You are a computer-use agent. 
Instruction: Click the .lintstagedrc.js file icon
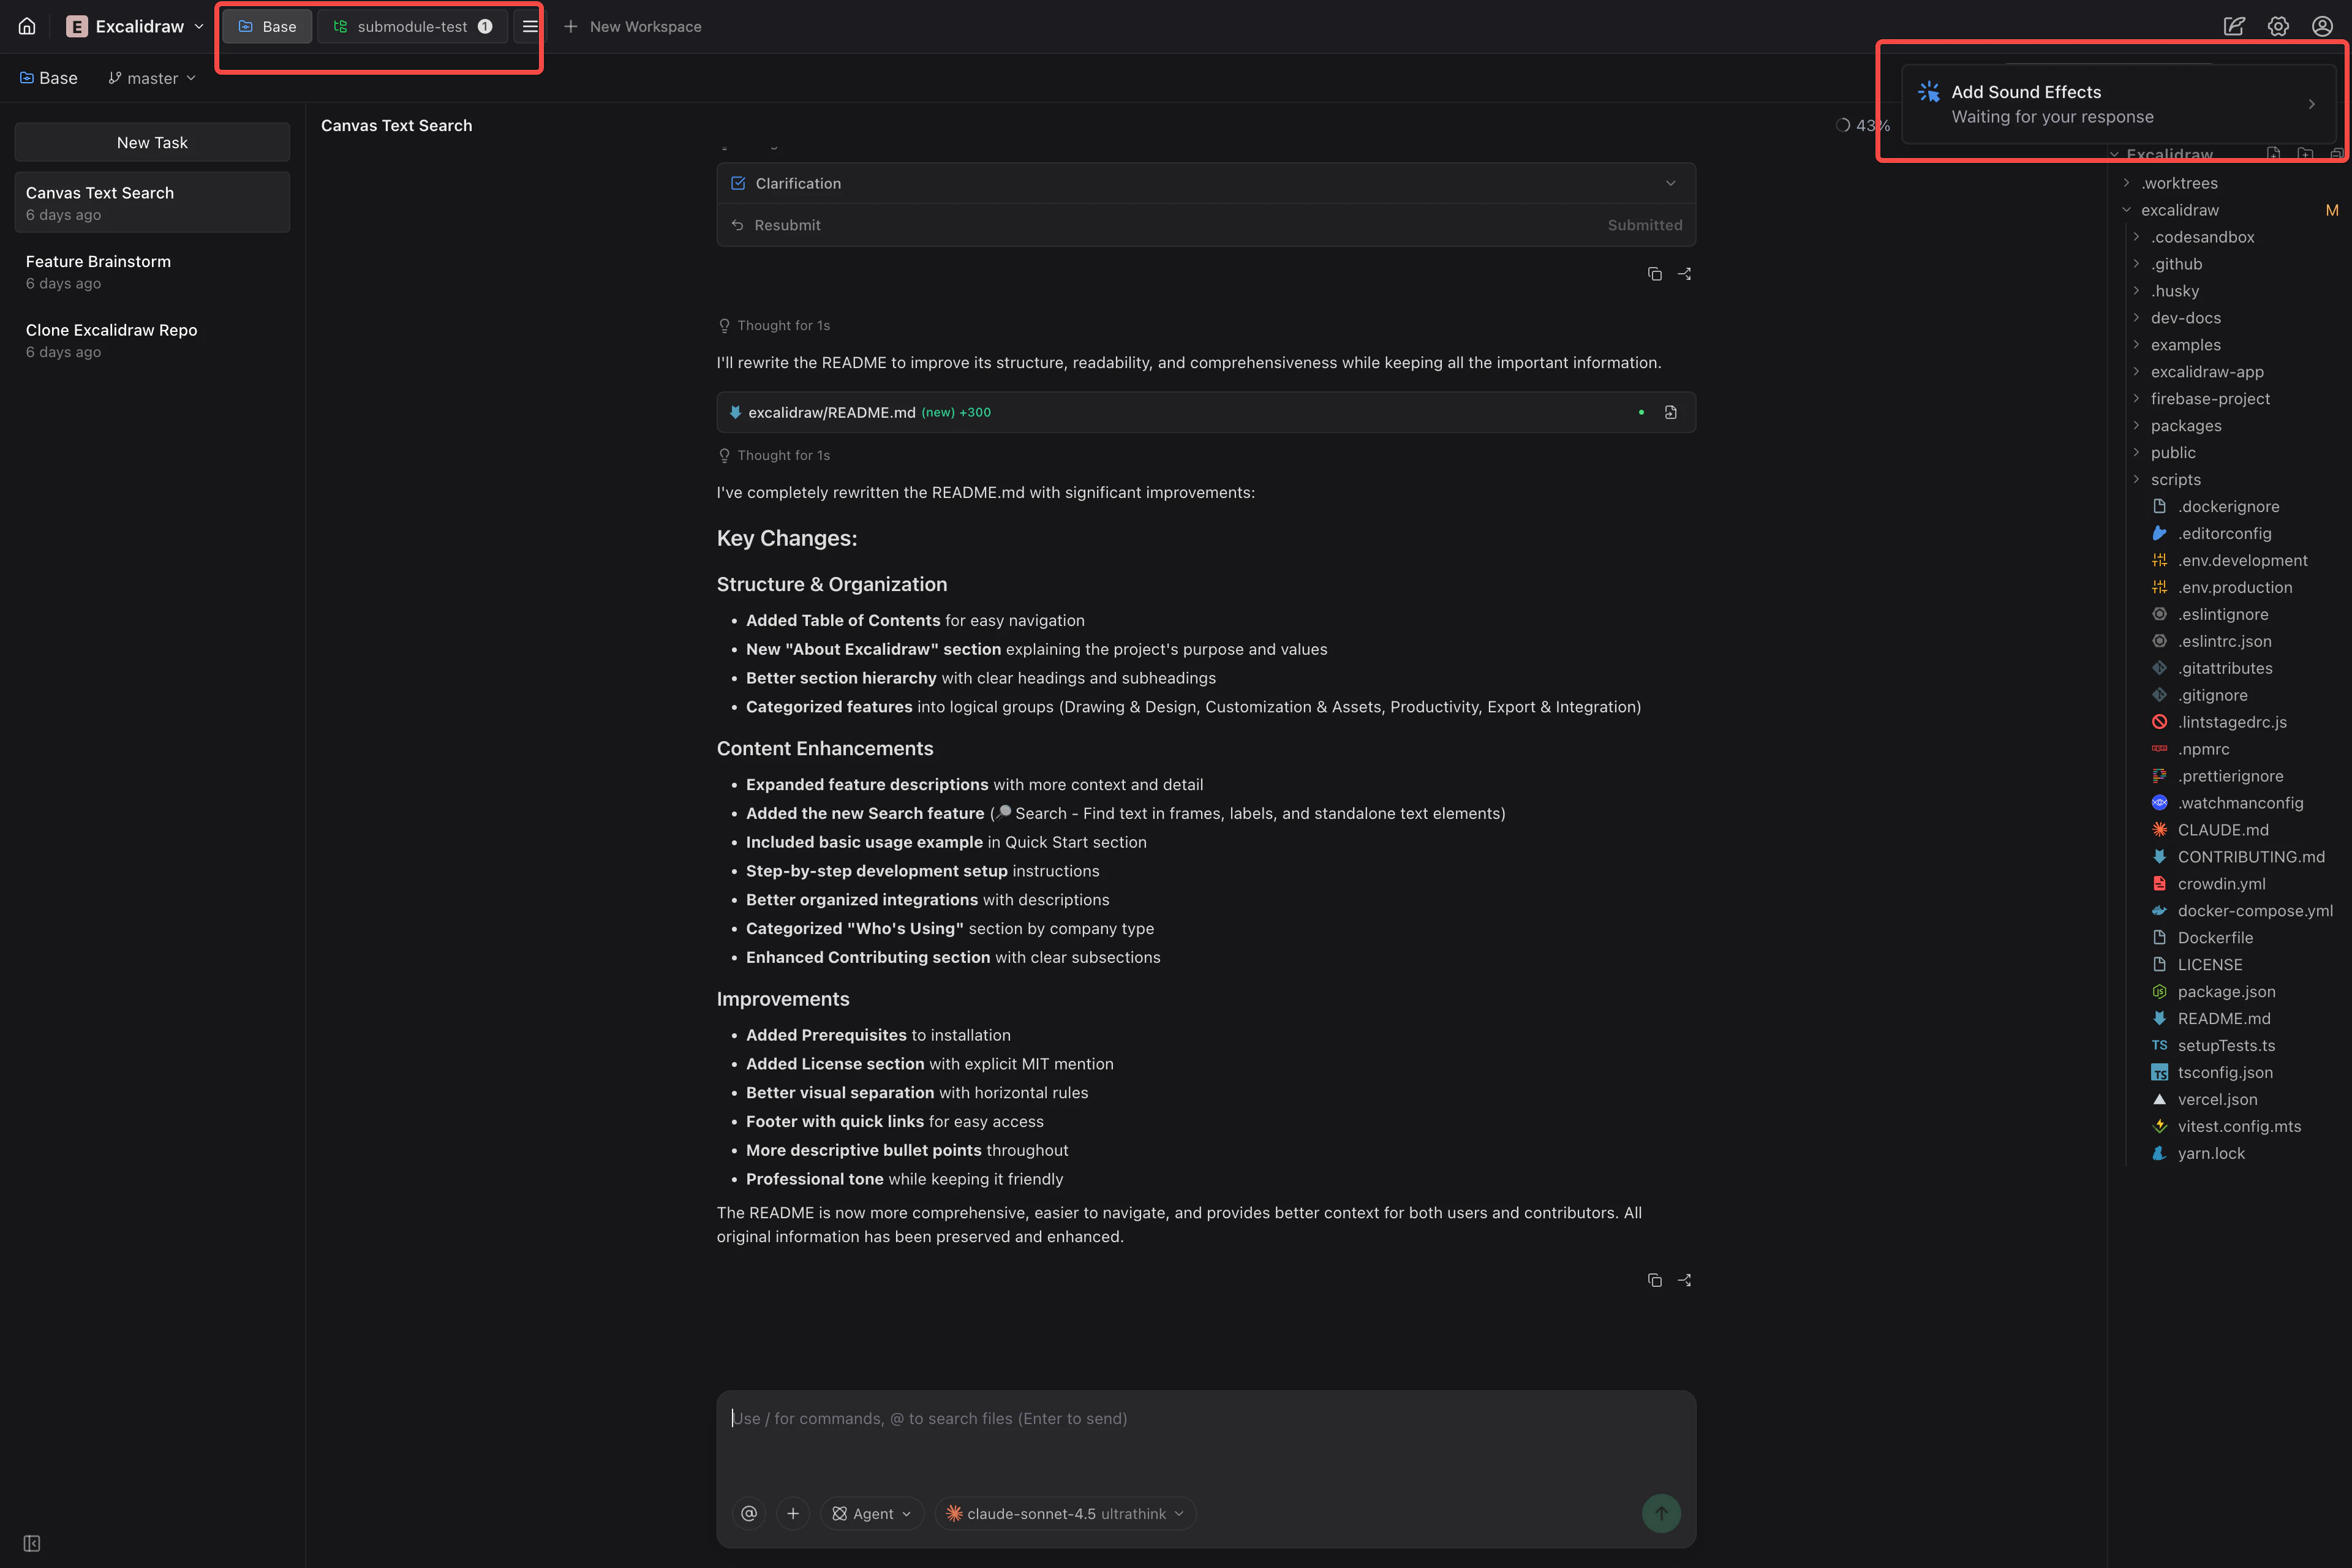2159,722
